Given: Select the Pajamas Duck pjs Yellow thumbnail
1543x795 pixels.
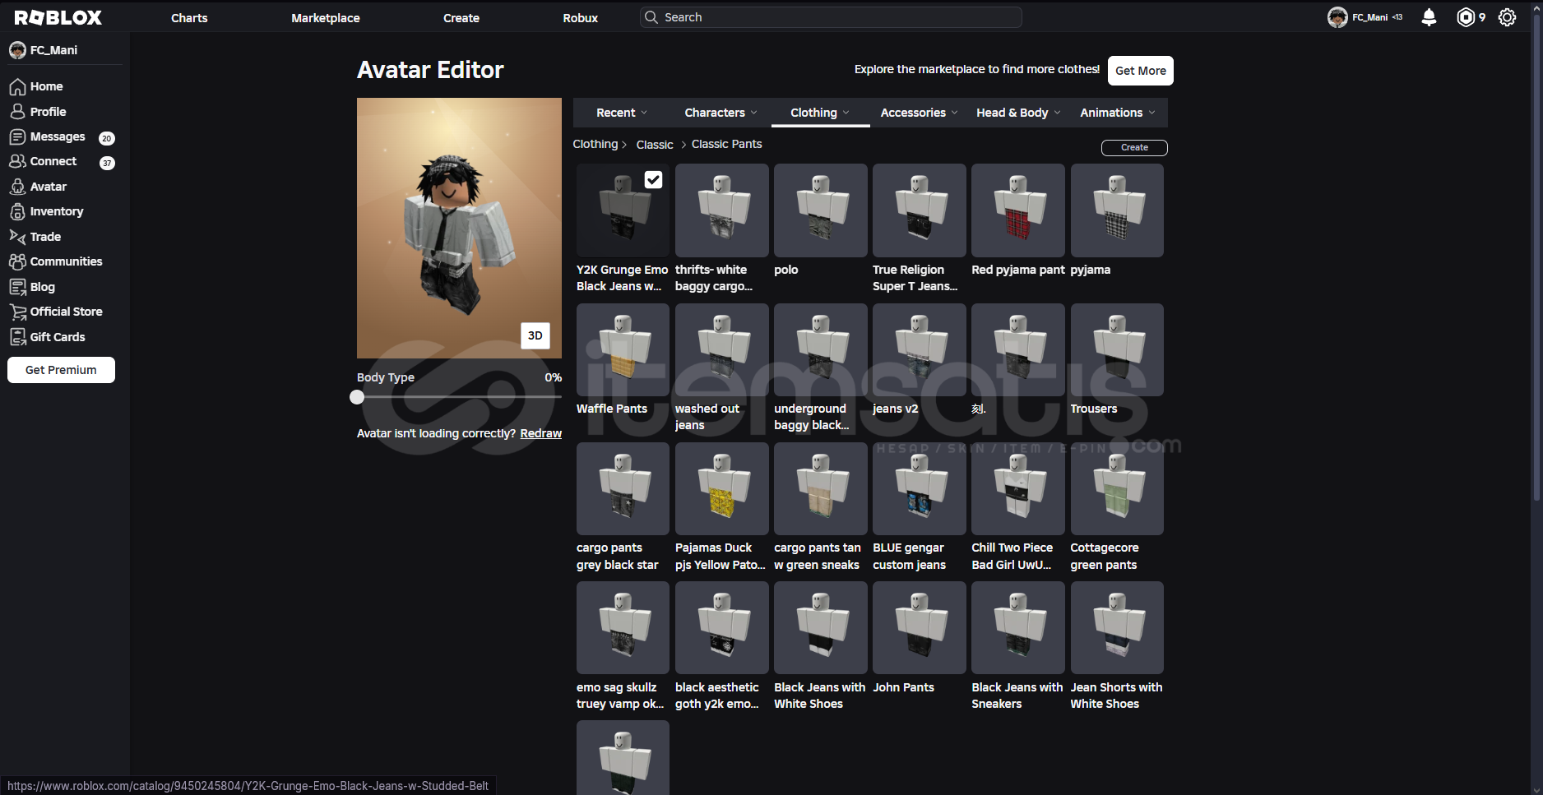Looking at the screenshot, I should 721,488.
